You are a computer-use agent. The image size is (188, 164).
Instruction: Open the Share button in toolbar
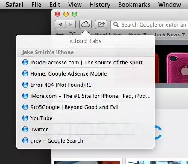[x=101, y=24]
